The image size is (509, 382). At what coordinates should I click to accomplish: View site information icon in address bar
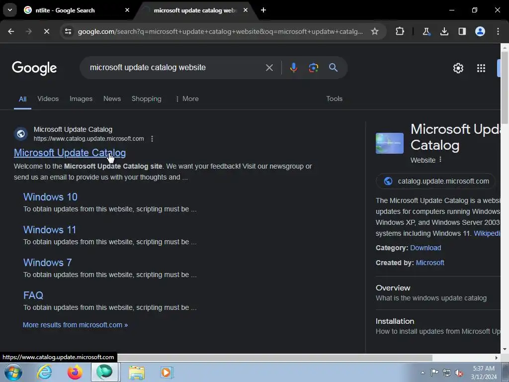point(68,31)
